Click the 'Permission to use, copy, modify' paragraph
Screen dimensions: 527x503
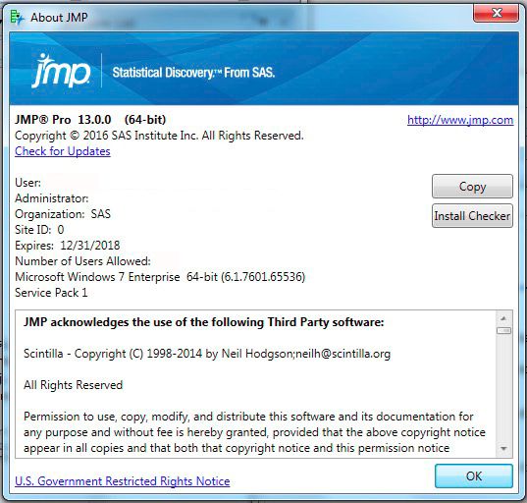pyautogui.click(x=254, y=432)
